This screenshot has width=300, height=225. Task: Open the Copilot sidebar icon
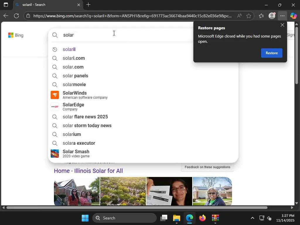coord(293,16)
